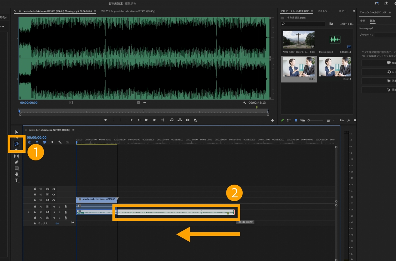Switch to the ヒストリー tab
The height and width of the screenshot is (261, 396).
tap(324, 11)
